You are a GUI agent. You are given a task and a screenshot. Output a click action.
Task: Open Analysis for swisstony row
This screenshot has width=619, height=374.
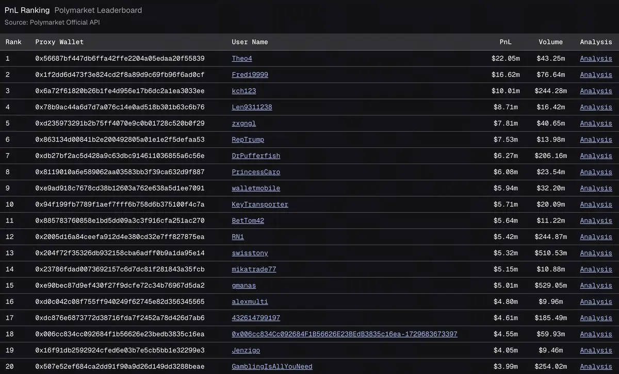[596, 253]
